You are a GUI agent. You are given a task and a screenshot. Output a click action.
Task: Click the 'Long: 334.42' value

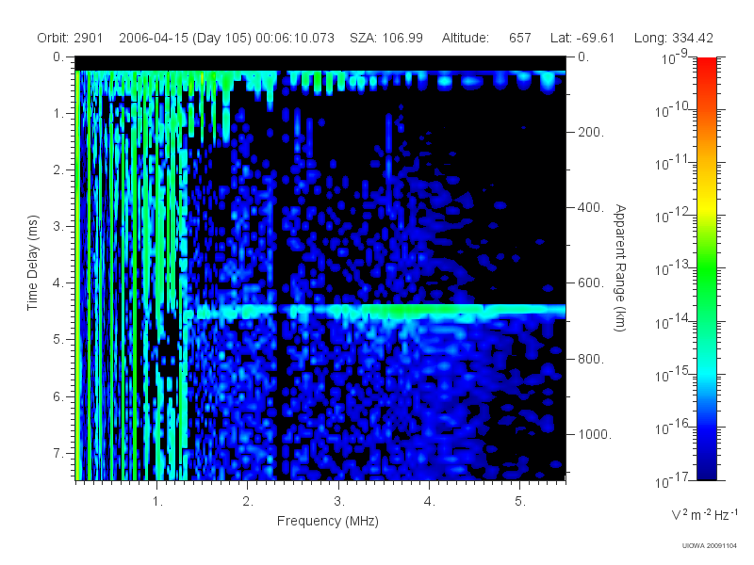tap(673, 38)
